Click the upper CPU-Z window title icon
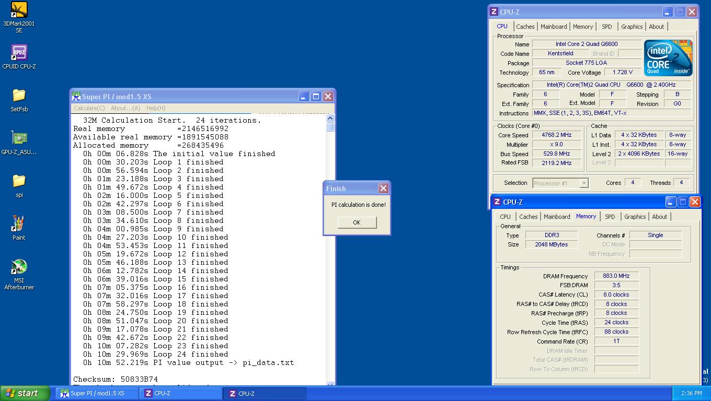Image resolution: width=711 pixels, height=401 pixels. (494, 11)
